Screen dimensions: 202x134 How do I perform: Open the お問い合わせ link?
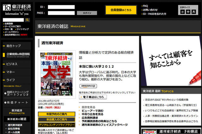point(150,10)
